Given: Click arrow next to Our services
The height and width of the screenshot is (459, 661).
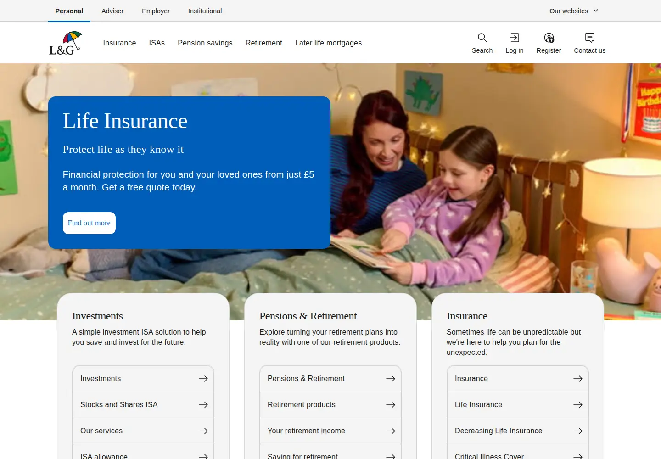Looking at the screenshot, I should point(203,431).
